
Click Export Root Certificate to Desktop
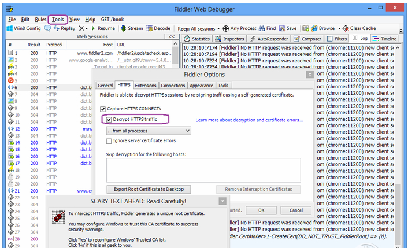point(149,189)
